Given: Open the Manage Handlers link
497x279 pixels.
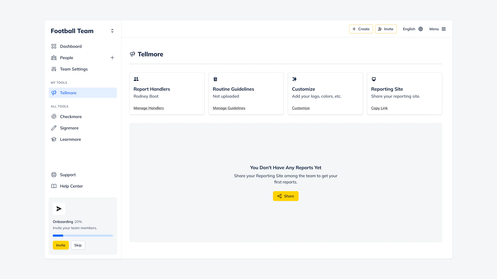Looking at the screenshot, I should (149, 108).
